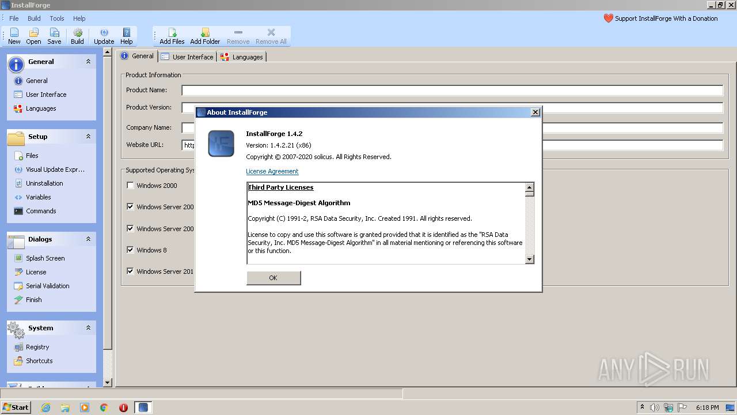The width and height of the screenshot is (737, 415).
Task: Click the New project toolbar icon
Action: pyautogui.click(x=14, y=36)
